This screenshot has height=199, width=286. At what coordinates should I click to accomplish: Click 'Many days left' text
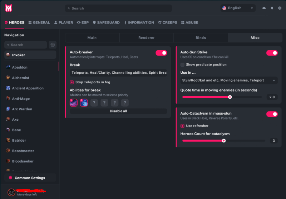(x=27, y=194)
